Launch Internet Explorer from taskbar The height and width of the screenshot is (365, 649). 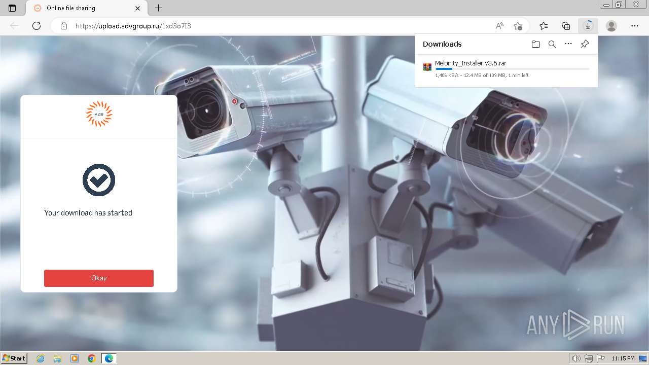point(41,358)
